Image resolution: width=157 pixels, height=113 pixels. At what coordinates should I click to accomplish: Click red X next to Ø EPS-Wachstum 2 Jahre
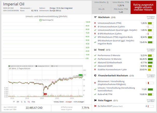pyautogui.click(x=95, y=34)
